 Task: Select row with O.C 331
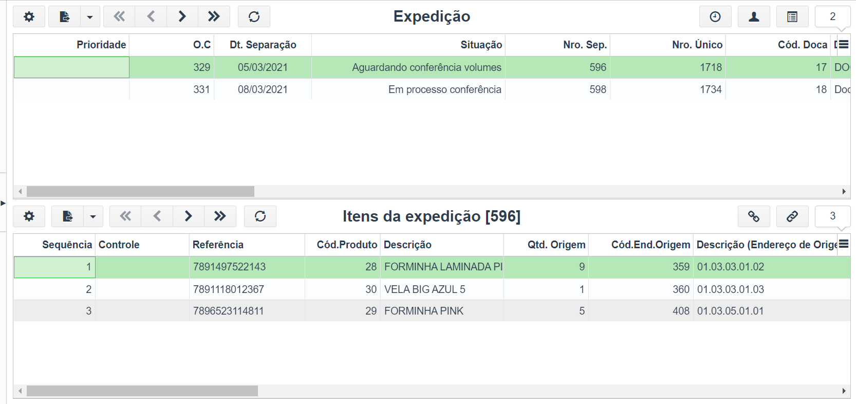tap(432, 89)
